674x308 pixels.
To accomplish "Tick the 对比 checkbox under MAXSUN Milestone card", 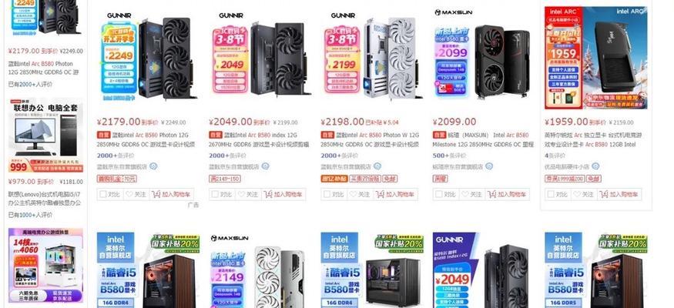I will pos(438,195).
